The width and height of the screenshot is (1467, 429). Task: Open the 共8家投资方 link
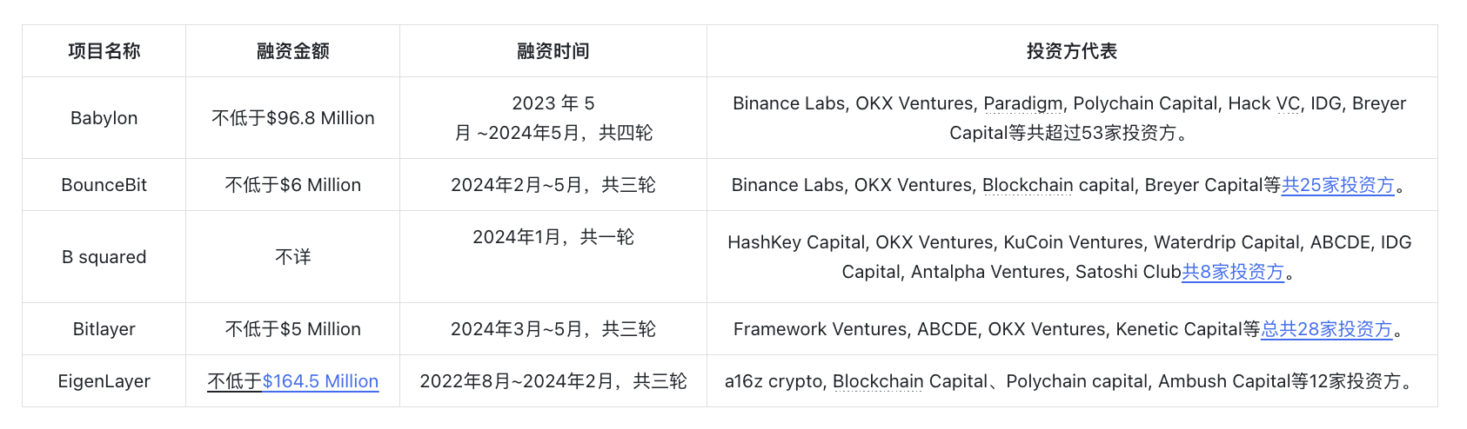[1232, 272]
